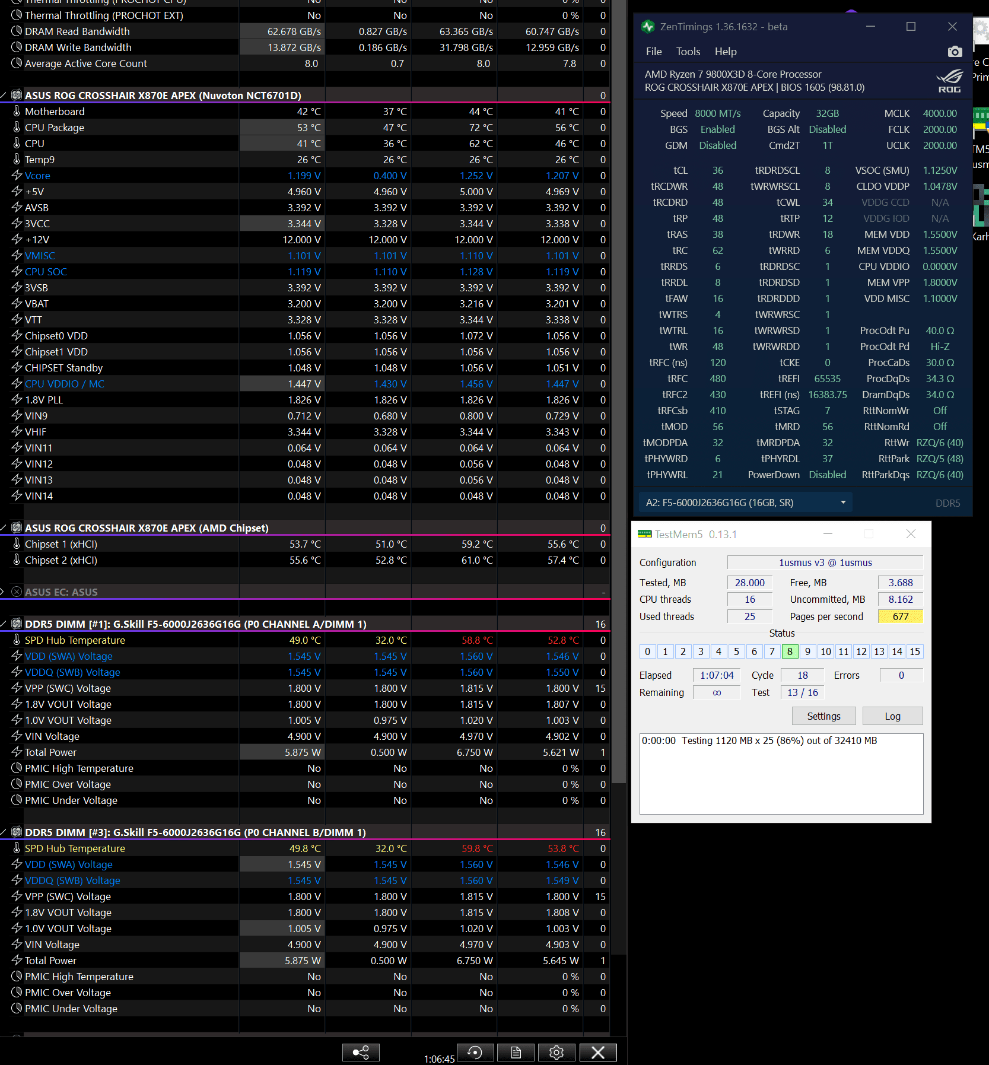Click the chip icon of the Nuvoton NCT6701D group
This screenshot has height=1065, width=989.
coord(17,95)
